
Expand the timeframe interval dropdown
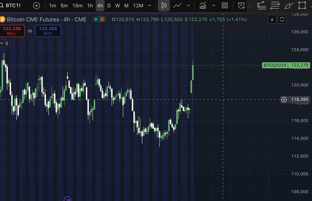pos(149,5)
